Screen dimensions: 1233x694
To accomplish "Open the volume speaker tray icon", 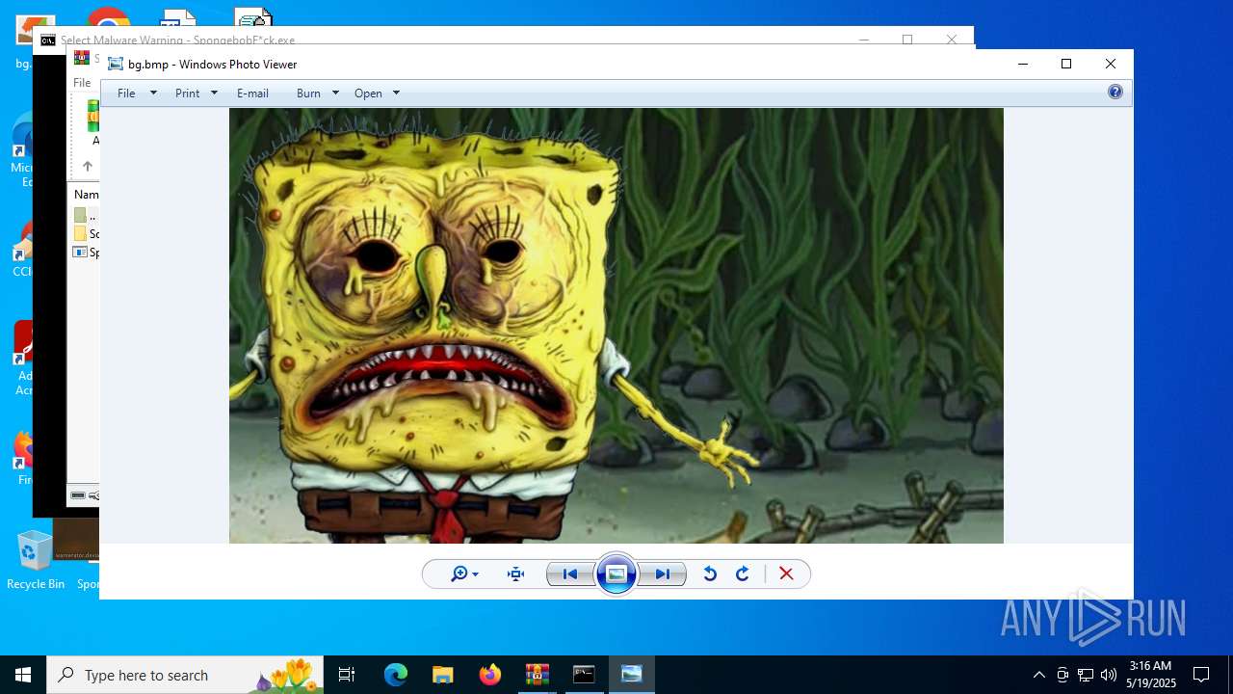I will [x=1109, y=675].
